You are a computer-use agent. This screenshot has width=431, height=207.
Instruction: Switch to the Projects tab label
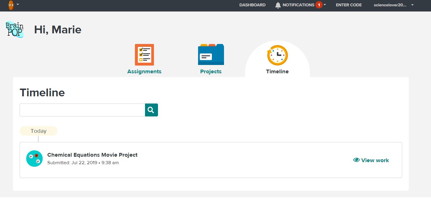pos(211,72)
